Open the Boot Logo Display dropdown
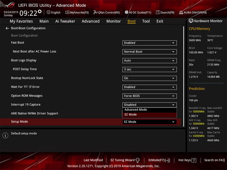This screenshot has height=170, width=227. [x=149, y=60]
